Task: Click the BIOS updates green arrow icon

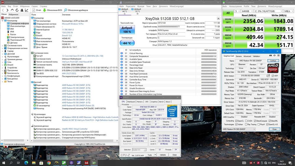Action: tap(45, 10)
